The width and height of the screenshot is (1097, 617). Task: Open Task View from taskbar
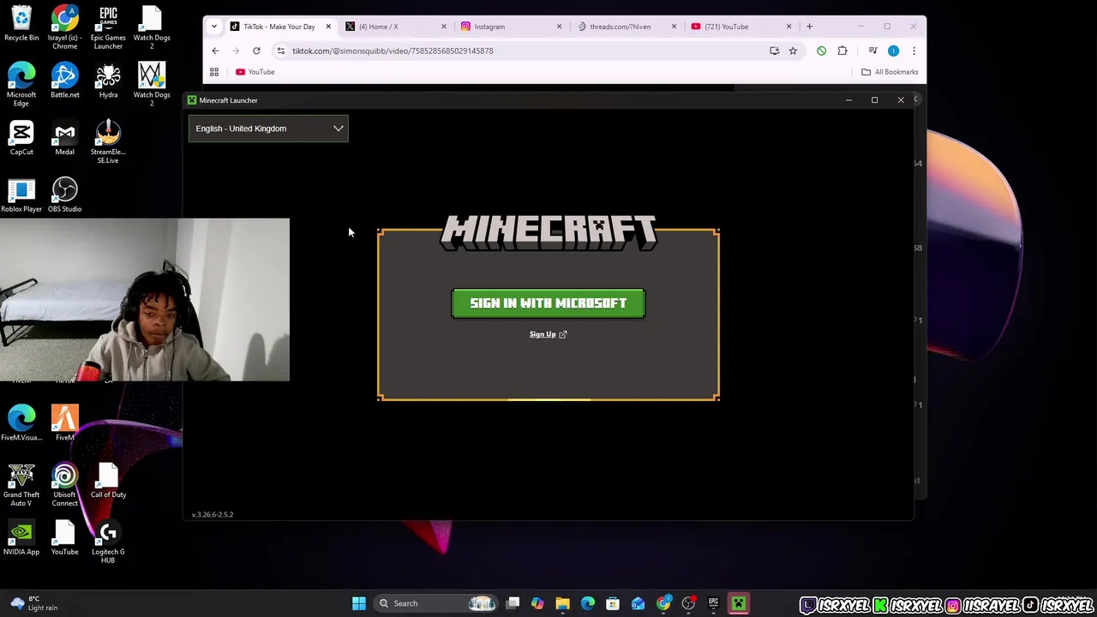click(x=513, y=603)
